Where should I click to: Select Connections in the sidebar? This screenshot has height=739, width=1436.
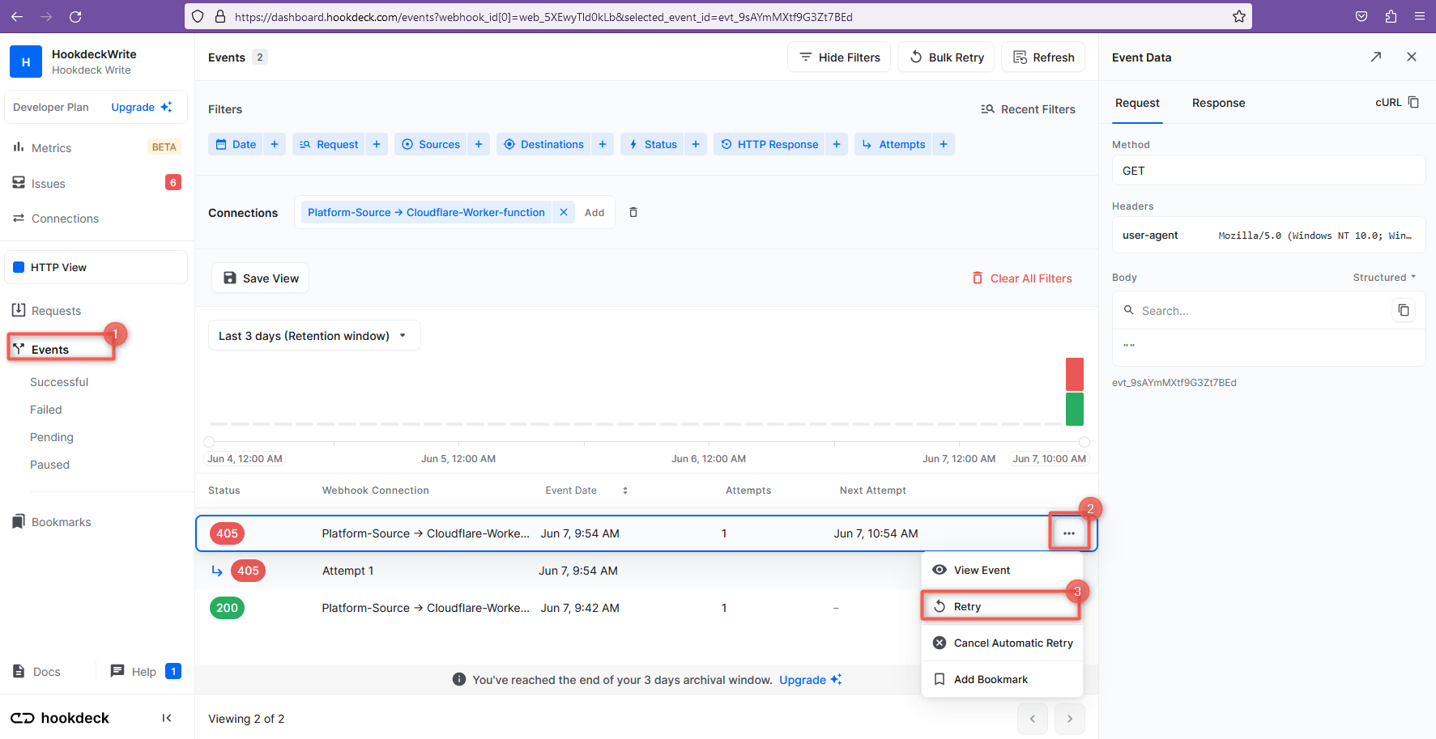[64, 218]
